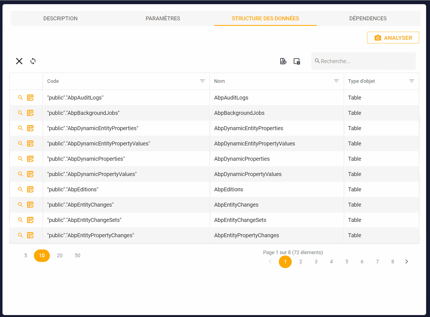
Task: Click the refresh sync icon
Action: click(x=33, y=61)
